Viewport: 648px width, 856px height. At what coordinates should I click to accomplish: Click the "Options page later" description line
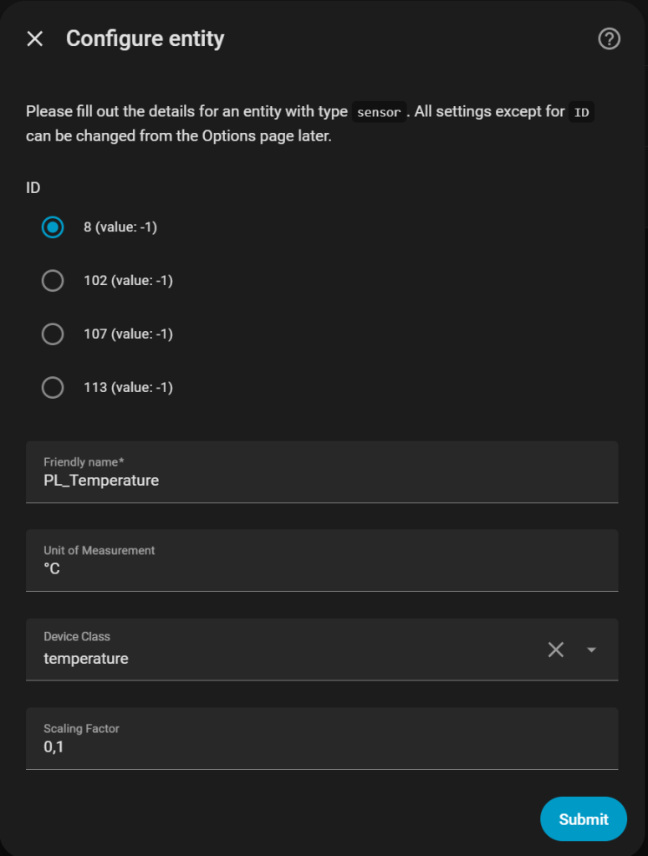click(179, 136)
